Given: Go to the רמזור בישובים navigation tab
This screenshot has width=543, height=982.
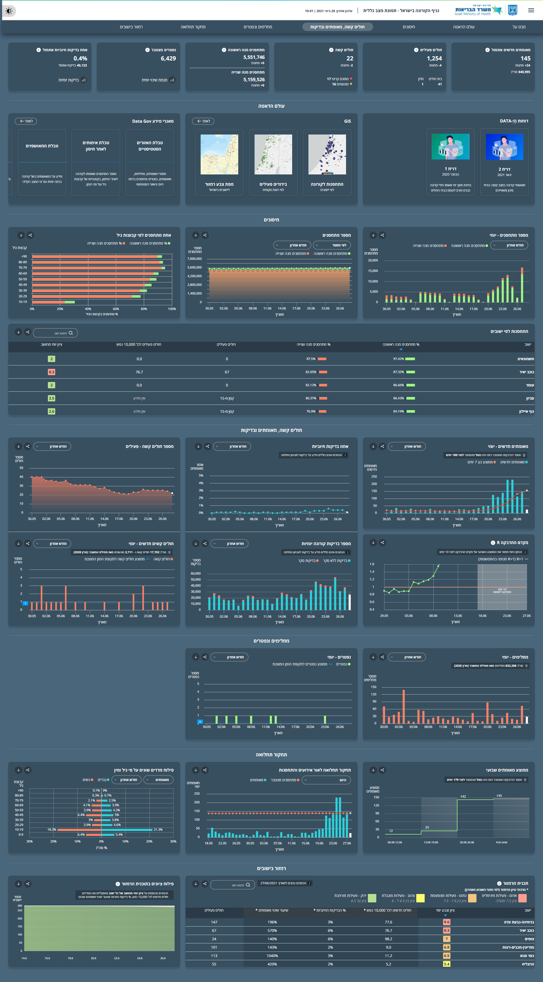Looking at the screenshot, I should (131, 27).
